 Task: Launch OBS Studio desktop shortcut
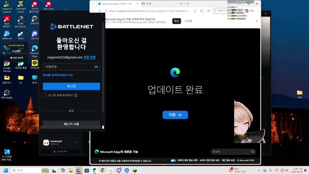tap(7, 94)
